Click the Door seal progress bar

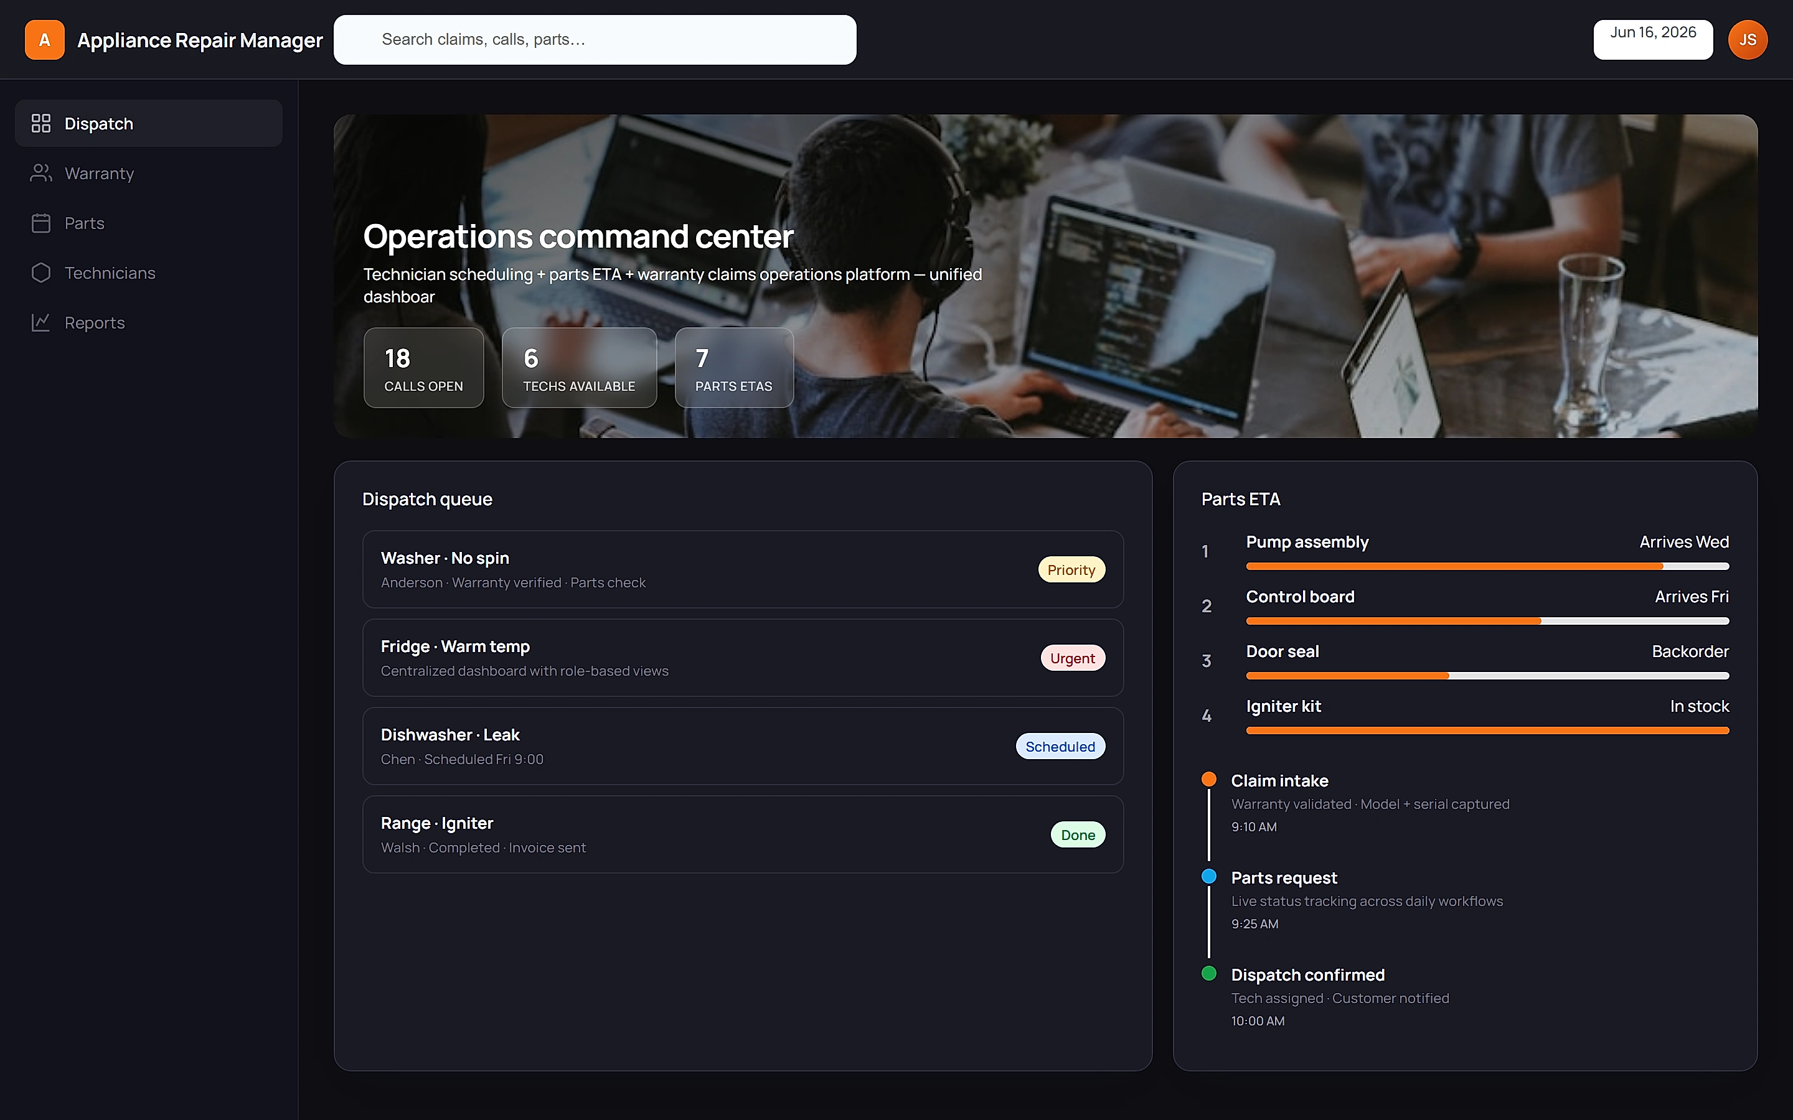click(1487, 676)
